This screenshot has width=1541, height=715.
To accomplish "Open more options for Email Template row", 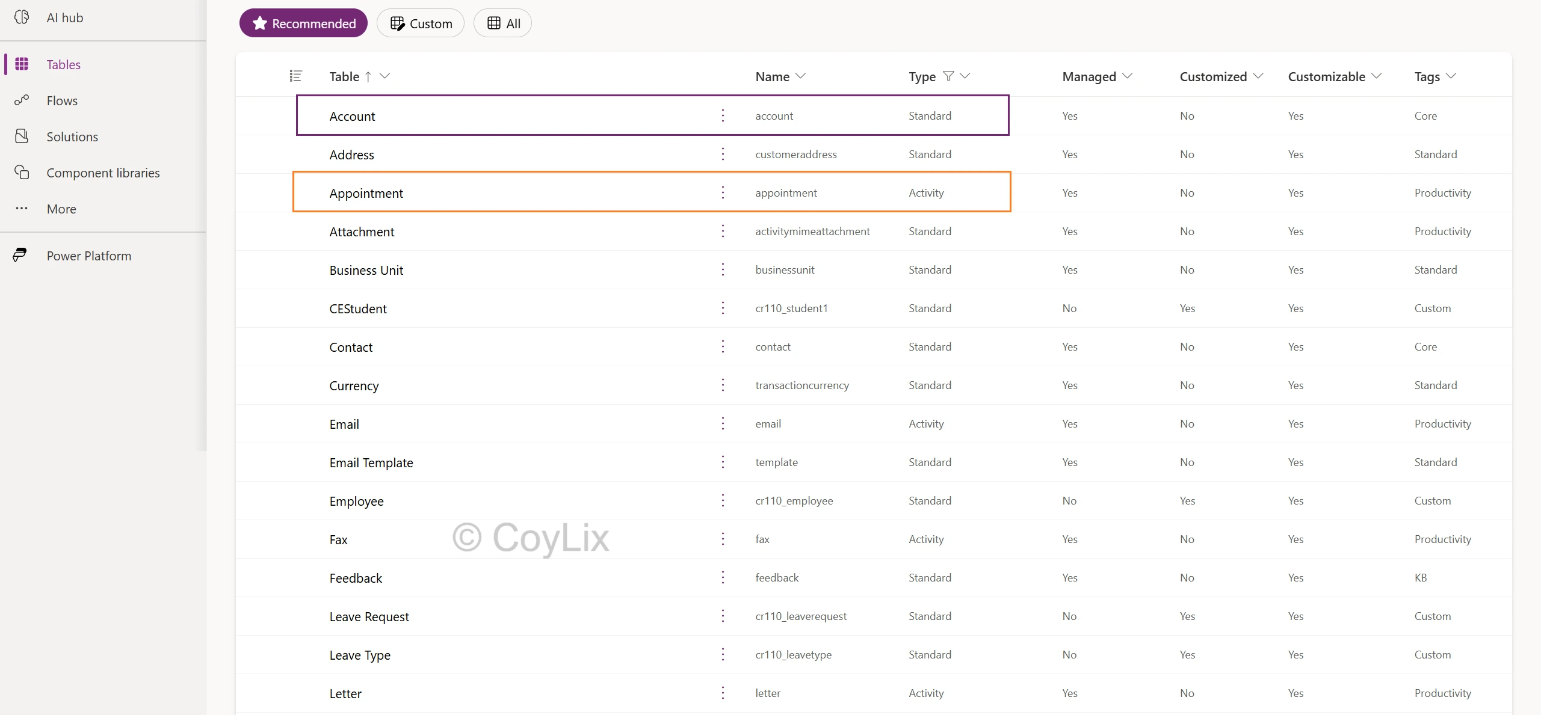I will pyautogui.click(x=723, y=462).
